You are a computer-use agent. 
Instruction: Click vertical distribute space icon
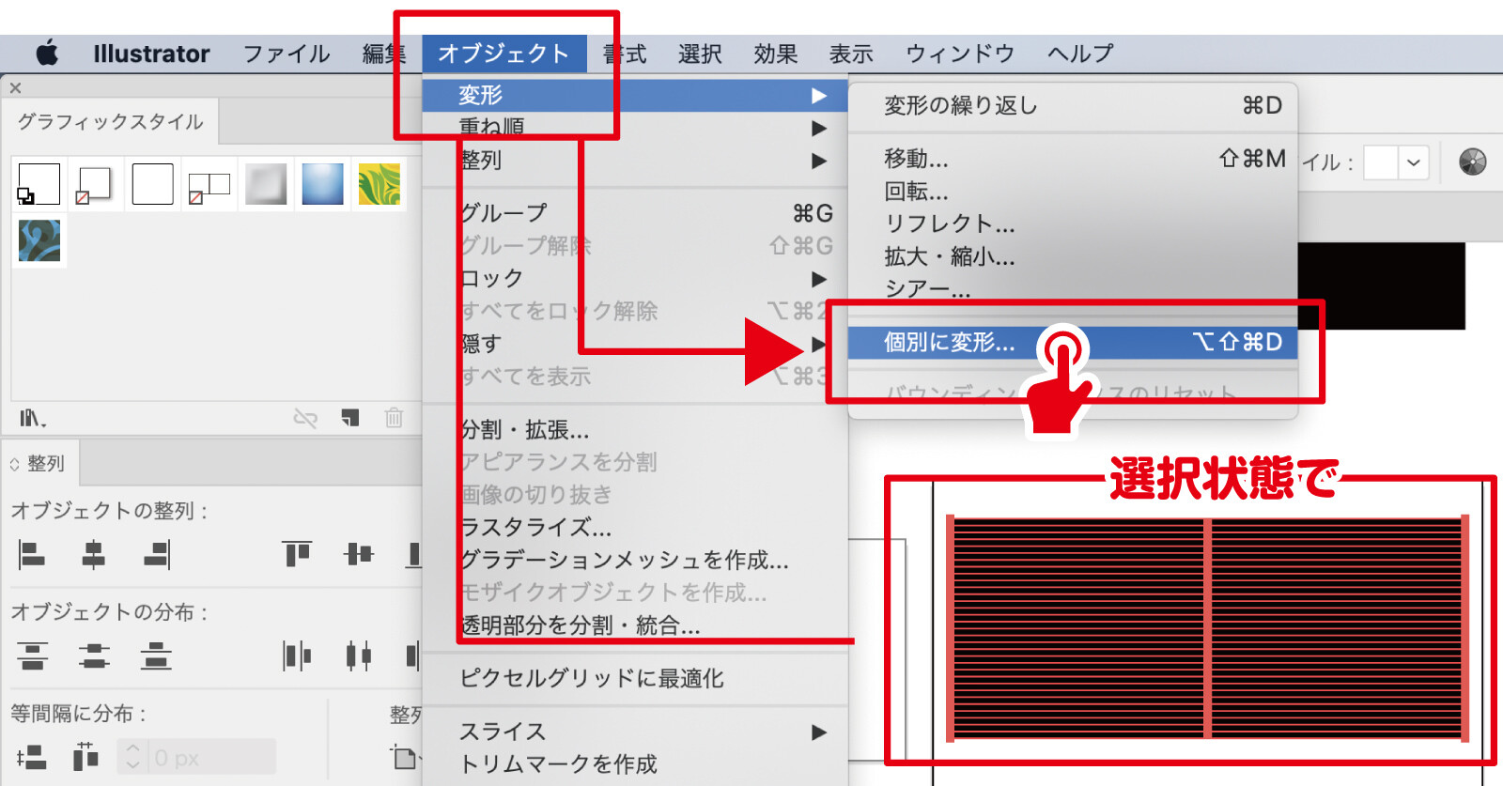click(x=32, y=757)
